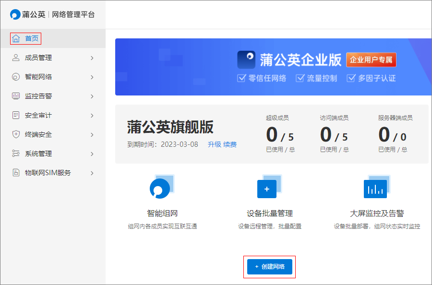432x285 pixels.
Task: Click the SIM card icon for 物联网SIM服务
Action: point(16,173)
